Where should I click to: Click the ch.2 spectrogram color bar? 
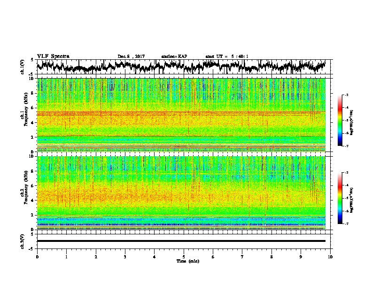(x=340, y=198)
